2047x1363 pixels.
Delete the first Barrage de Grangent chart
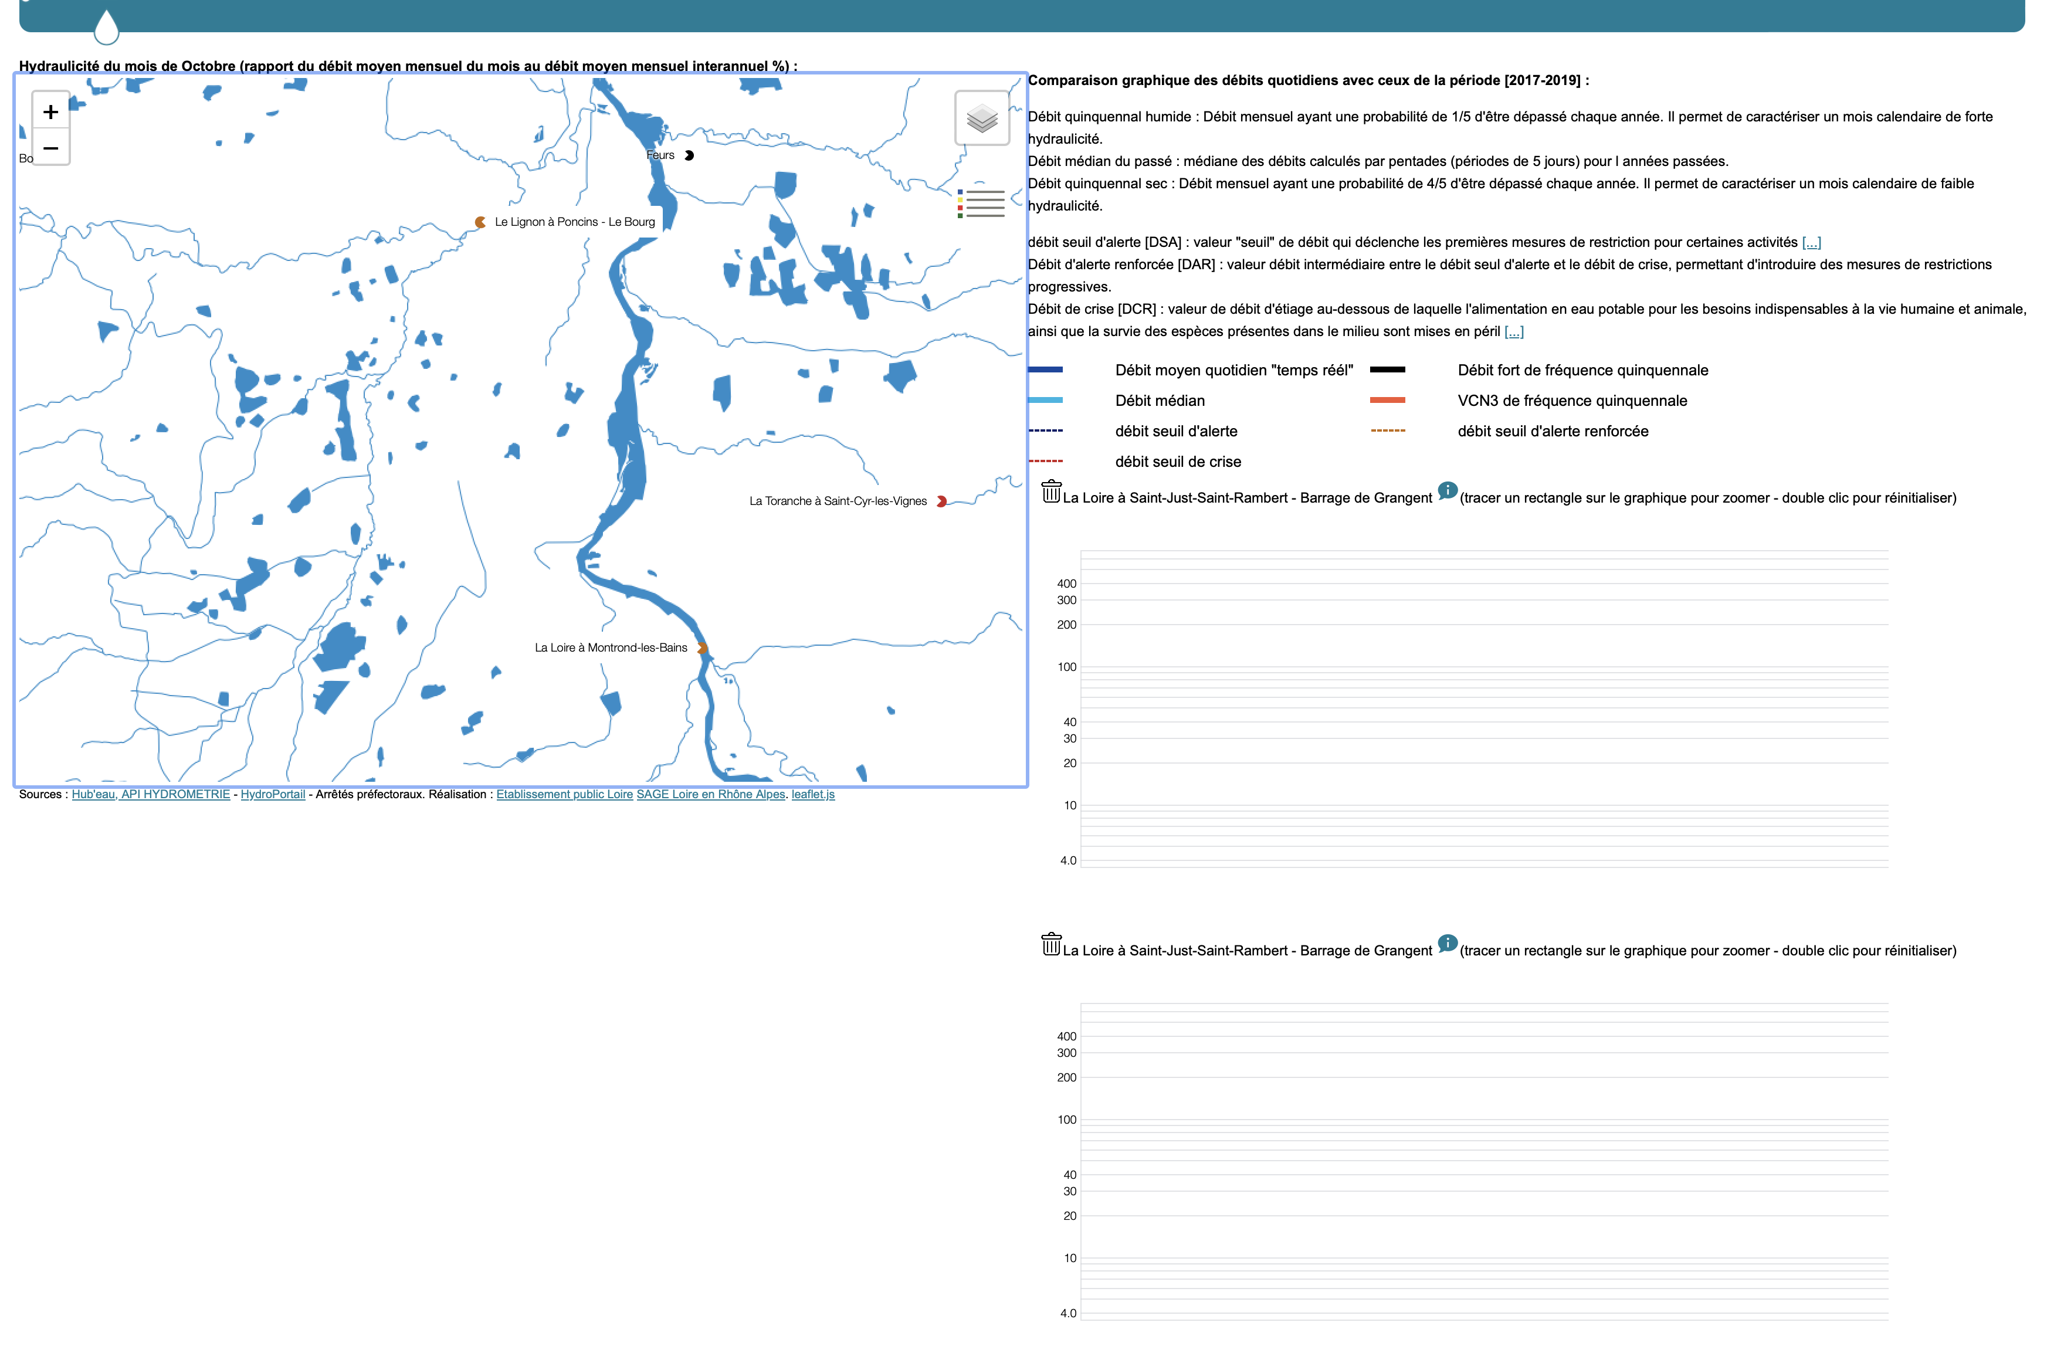coord(1051,491)
